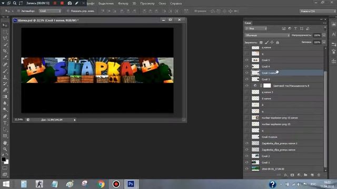The height and width of the screenshot is (189, 337).
Task: Enable the Автовыбор checkbox
Action: click(18, 11)
